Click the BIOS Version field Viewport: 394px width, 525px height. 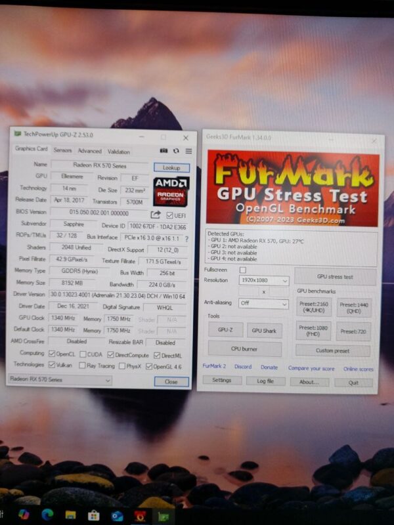click(x=98, y=213)
